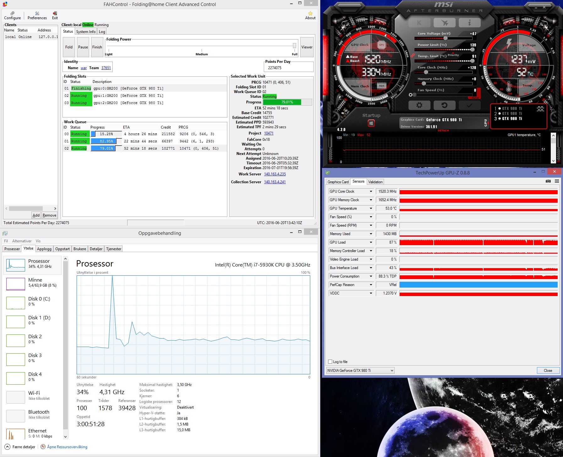
Task: Open the NVIDIA GeForce GTX 980 Ti selector
Action: [360, 371]
